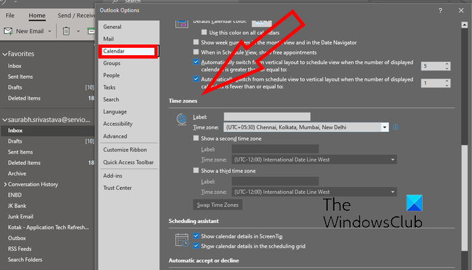Open the second time zone dropdown
This screenshot has width=472, height=270.
pyautogui.click(x=392, y=160)
